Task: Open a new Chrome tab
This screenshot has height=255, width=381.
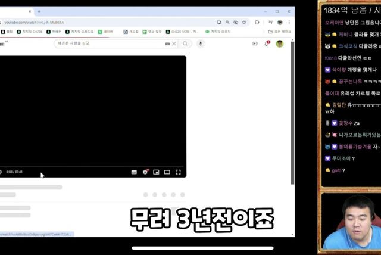Action: (x=39, y=11)
